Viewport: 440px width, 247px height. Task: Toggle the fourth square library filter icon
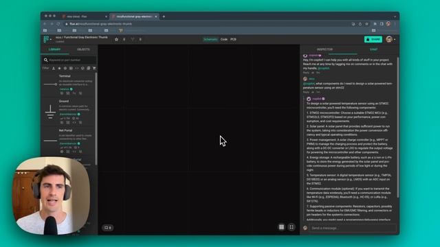point(71,69)
